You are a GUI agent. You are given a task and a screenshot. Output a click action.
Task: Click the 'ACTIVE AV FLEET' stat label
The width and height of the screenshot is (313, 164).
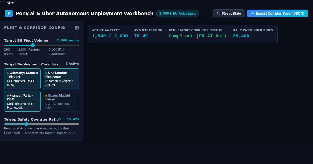pyautogui.click(x=106, y=30)
